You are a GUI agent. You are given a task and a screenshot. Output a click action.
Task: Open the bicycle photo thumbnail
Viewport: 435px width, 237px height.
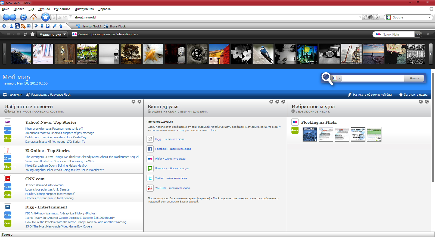[87, 54]
